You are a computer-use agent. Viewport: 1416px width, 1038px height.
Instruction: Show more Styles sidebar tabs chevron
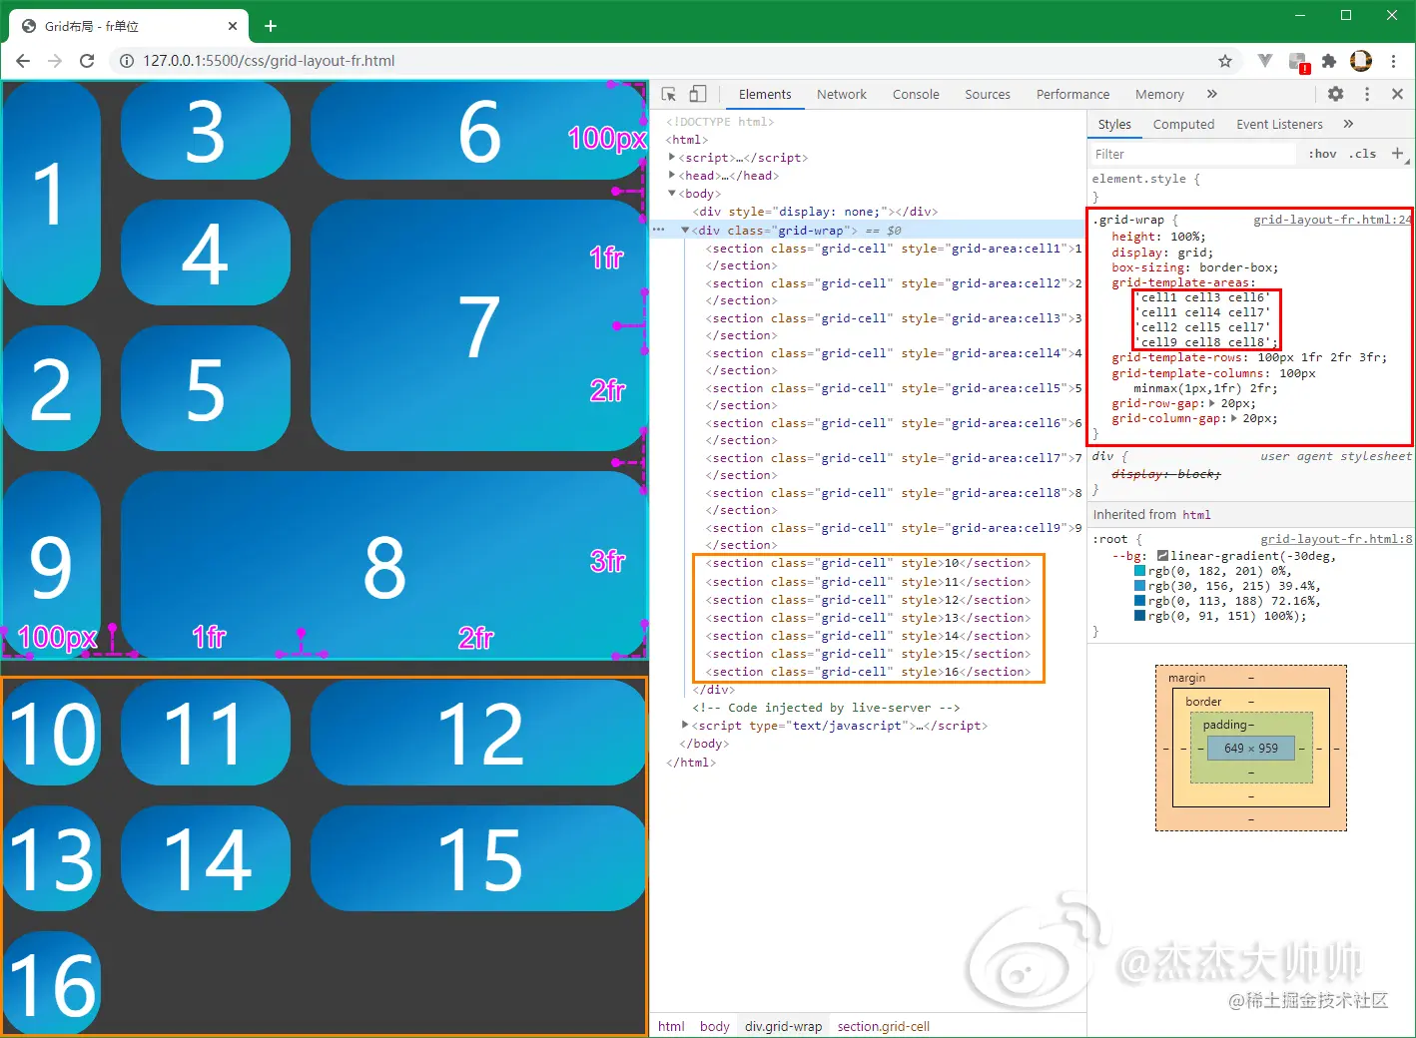tap(1349, 124)
